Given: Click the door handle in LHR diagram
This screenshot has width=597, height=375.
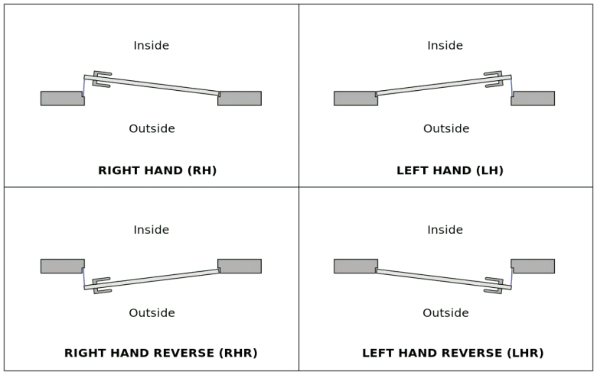Looking at the screenshot, I should click(494, 286).
